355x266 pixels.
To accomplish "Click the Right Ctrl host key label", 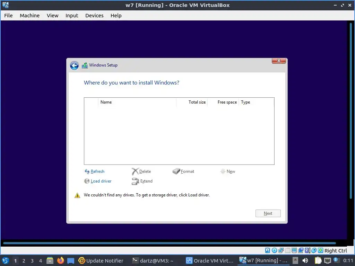I will pos(336,251).
